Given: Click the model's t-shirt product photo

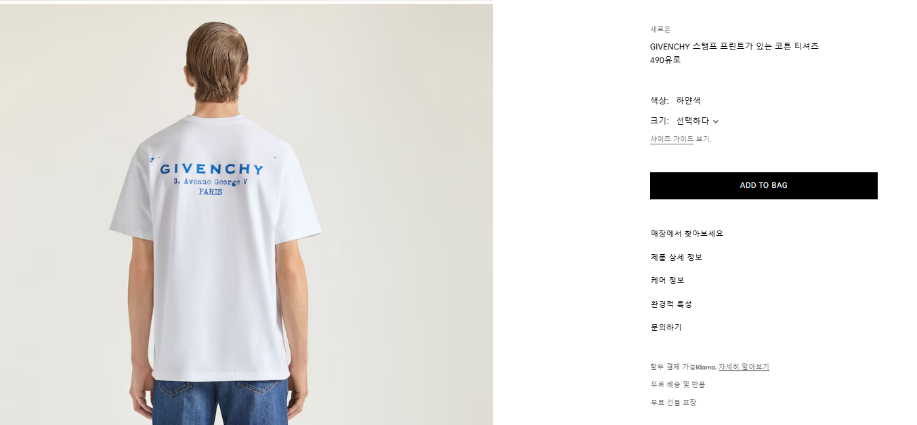Looking at the screenshot, I should coord(247,214).
